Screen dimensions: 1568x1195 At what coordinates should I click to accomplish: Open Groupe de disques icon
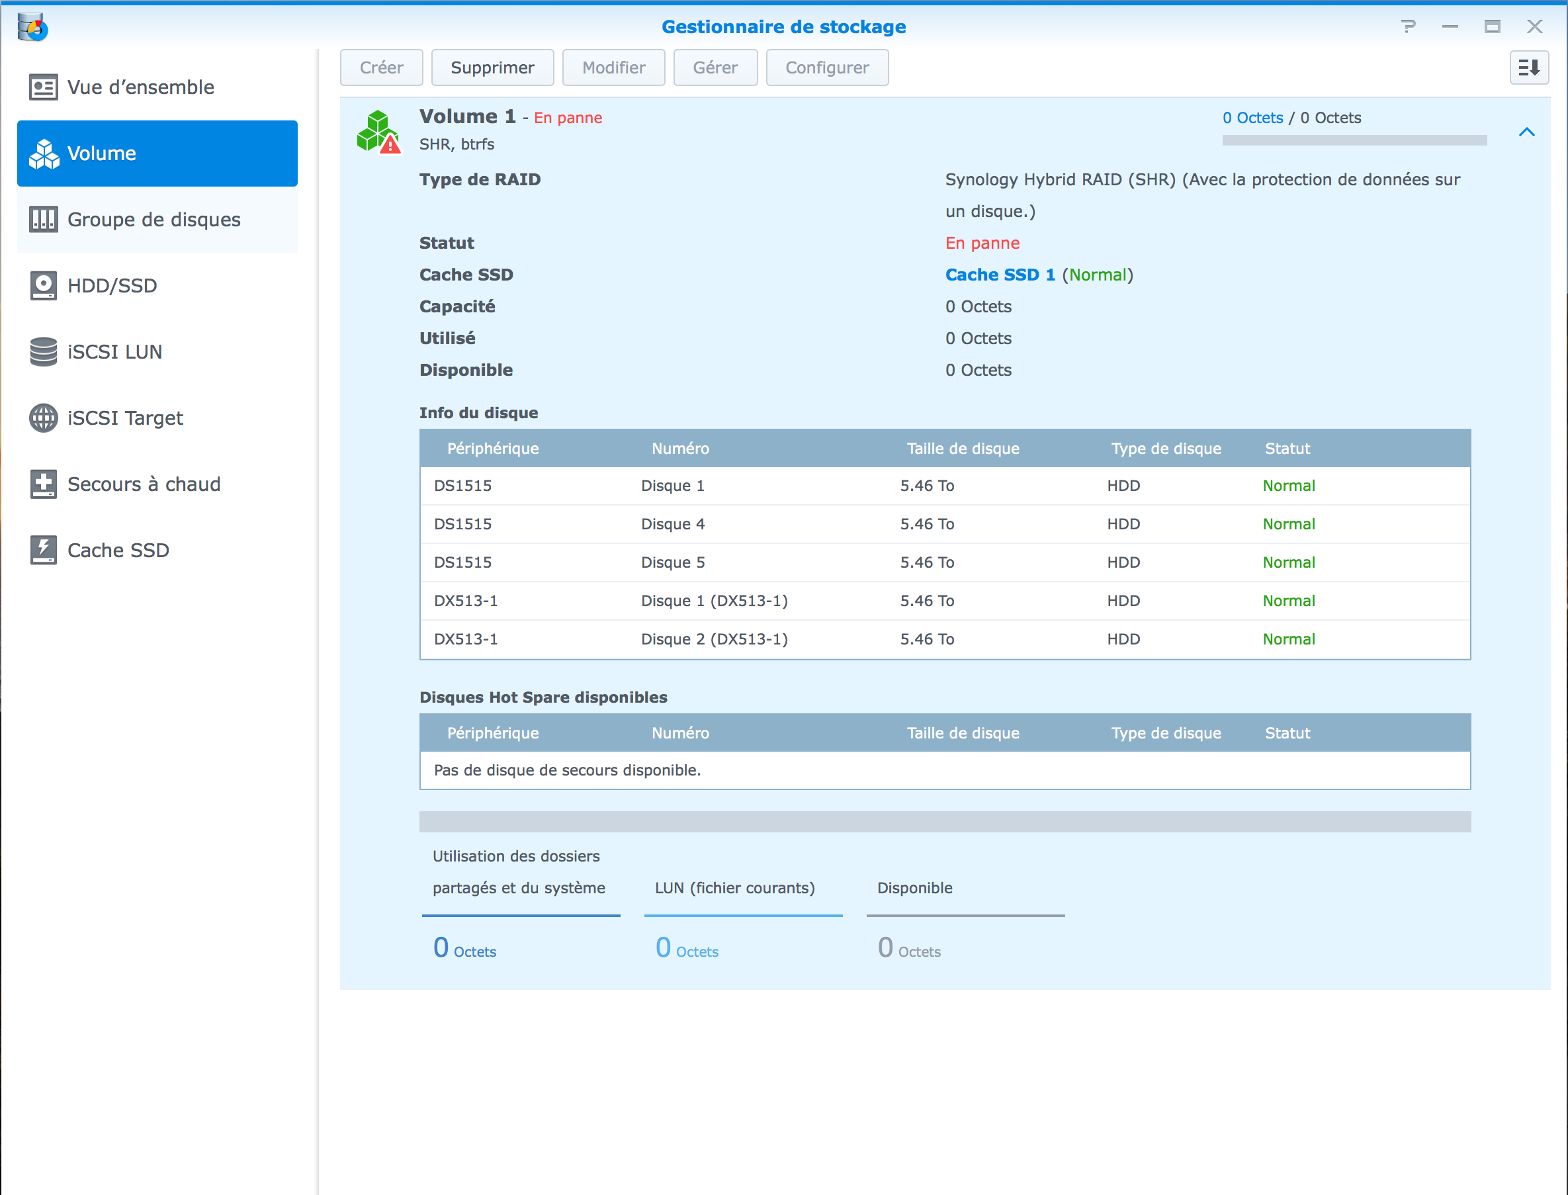pos(44,219)
